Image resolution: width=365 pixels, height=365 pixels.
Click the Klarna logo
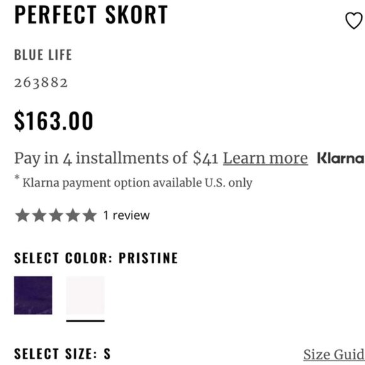point(340,158)
